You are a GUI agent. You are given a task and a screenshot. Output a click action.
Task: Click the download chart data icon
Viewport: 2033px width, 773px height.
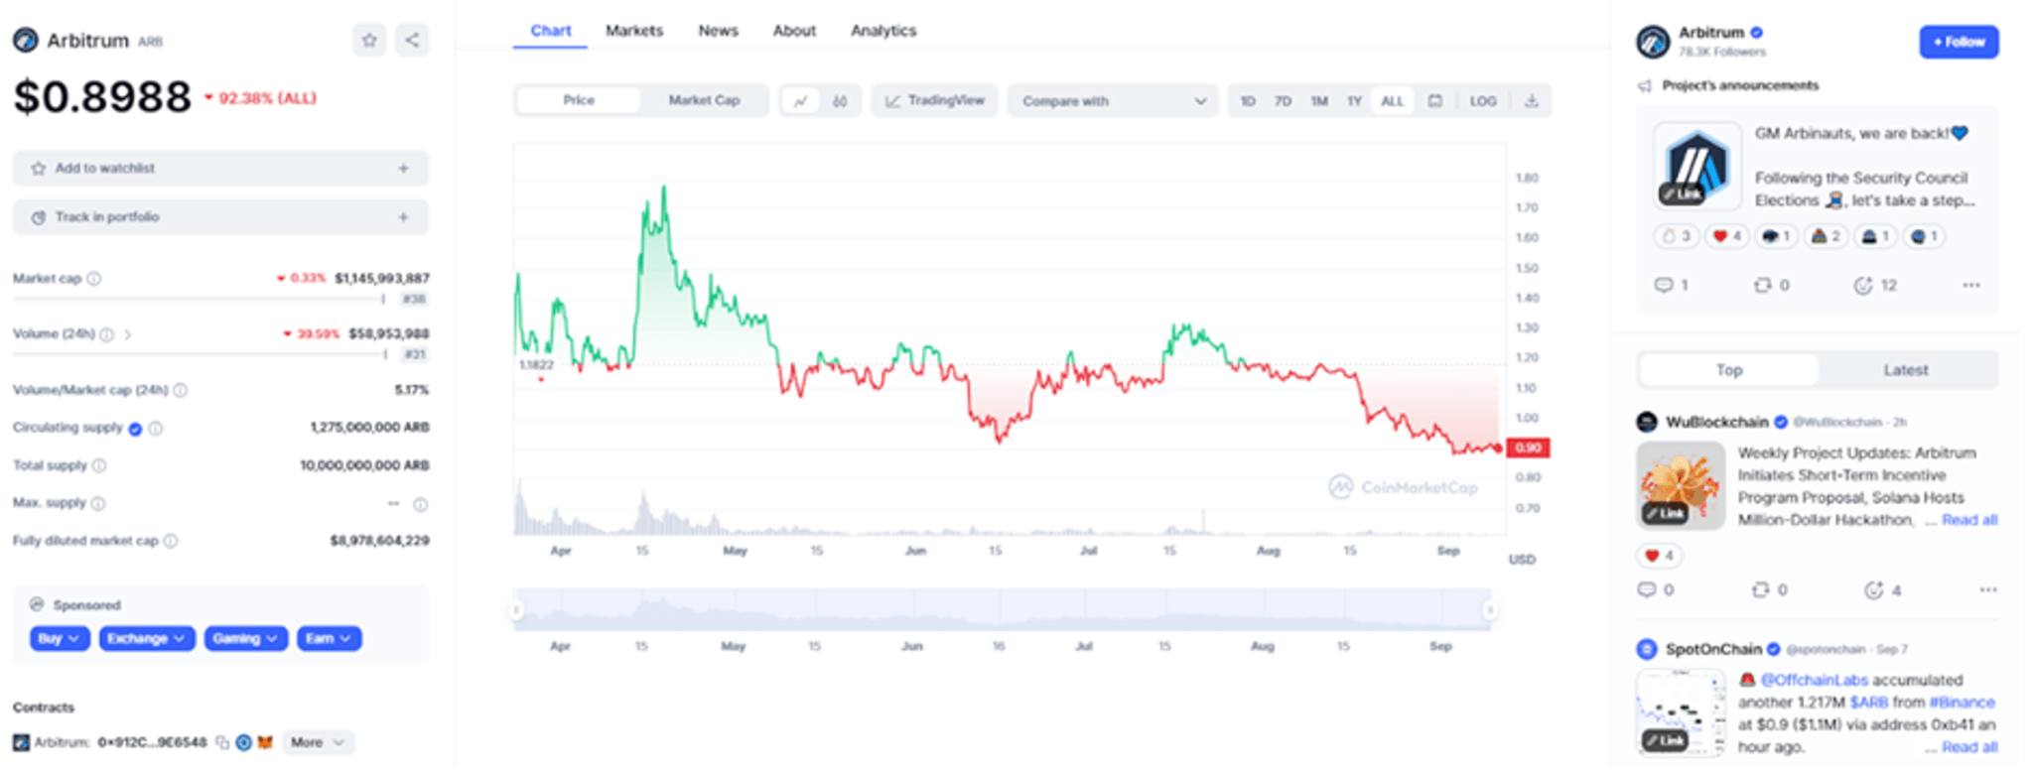(x=1531, y=101)
